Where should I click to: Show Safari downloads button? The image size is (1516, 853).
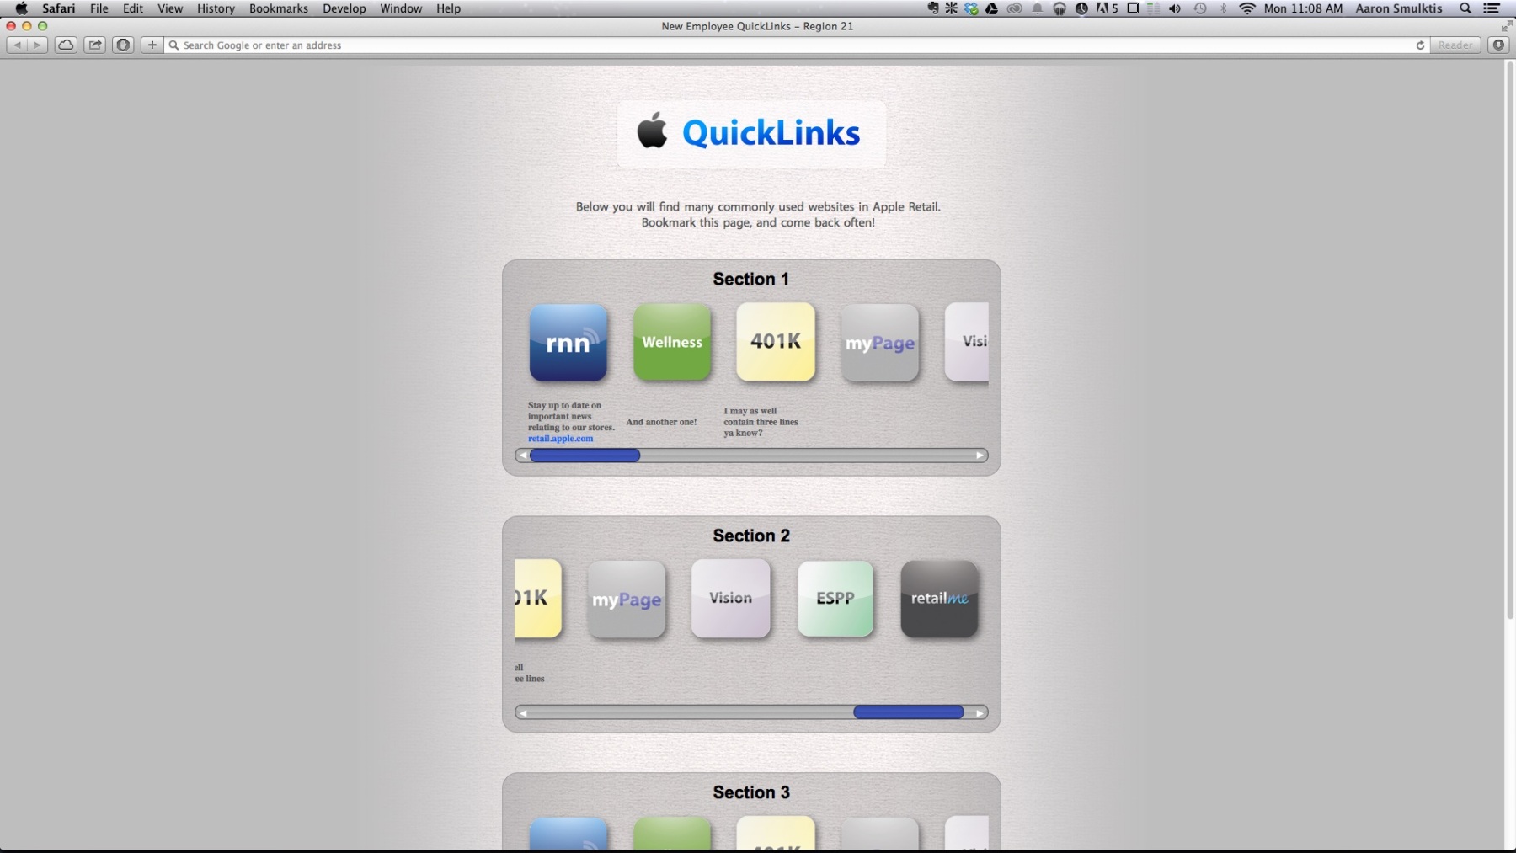pyautogui.click(x=1498, y=45)
